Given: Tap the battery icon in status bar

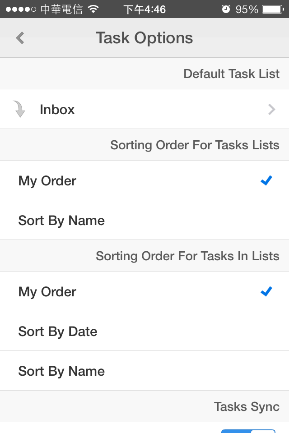Looking at the screenshot, I should click(x=273, y=9).
